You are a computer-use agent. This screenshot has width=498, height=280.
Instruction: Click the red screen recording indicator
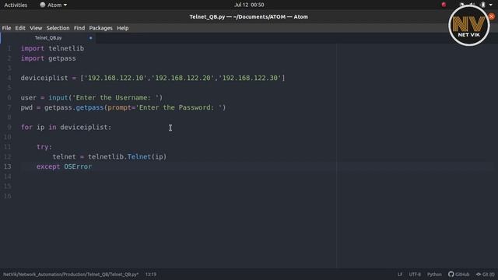click(444, 5)
